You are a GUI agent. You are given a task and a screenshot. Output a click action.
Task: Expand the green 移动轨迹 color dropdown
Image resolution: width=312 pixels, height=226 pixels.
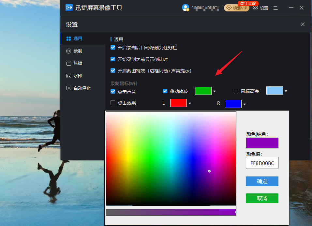(215, 92)
